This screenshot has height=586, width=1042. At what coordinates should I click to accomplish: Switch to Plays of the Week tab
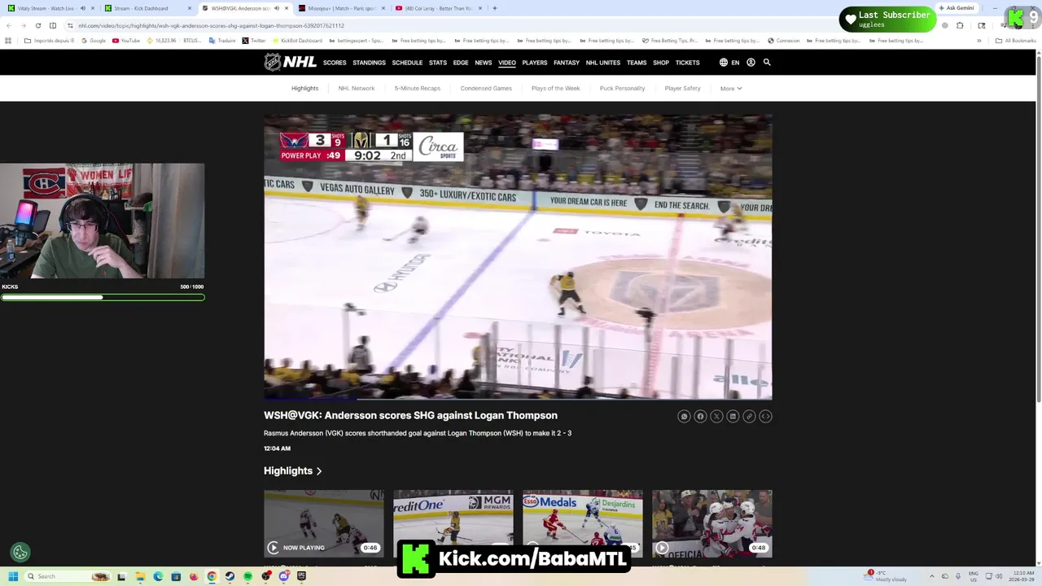click(x=556, y=88)
